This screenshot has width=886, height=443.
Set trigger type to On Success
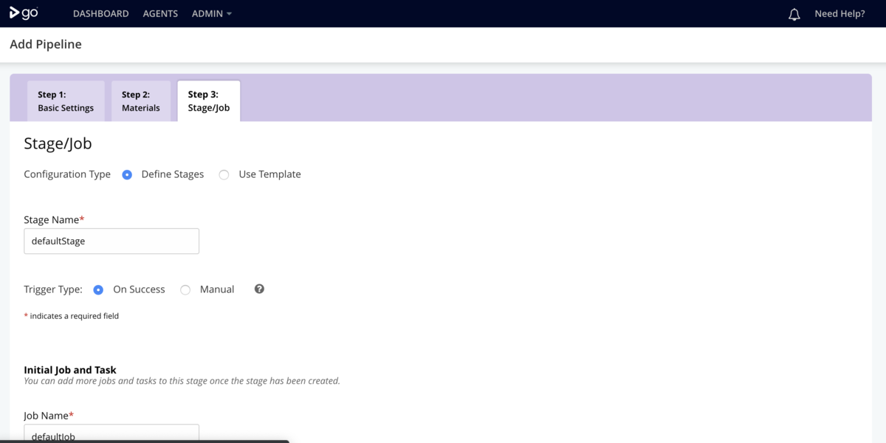click(98, 290)
